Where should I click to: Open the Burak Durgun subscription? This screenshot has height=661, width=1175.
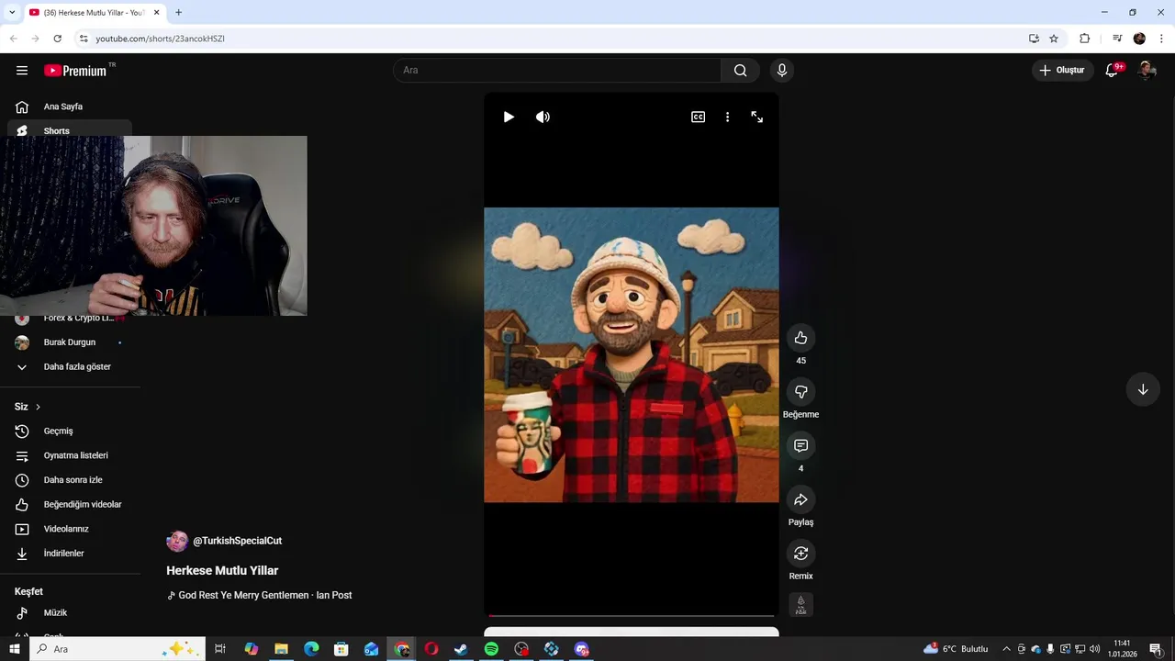[x=70, y=342]
